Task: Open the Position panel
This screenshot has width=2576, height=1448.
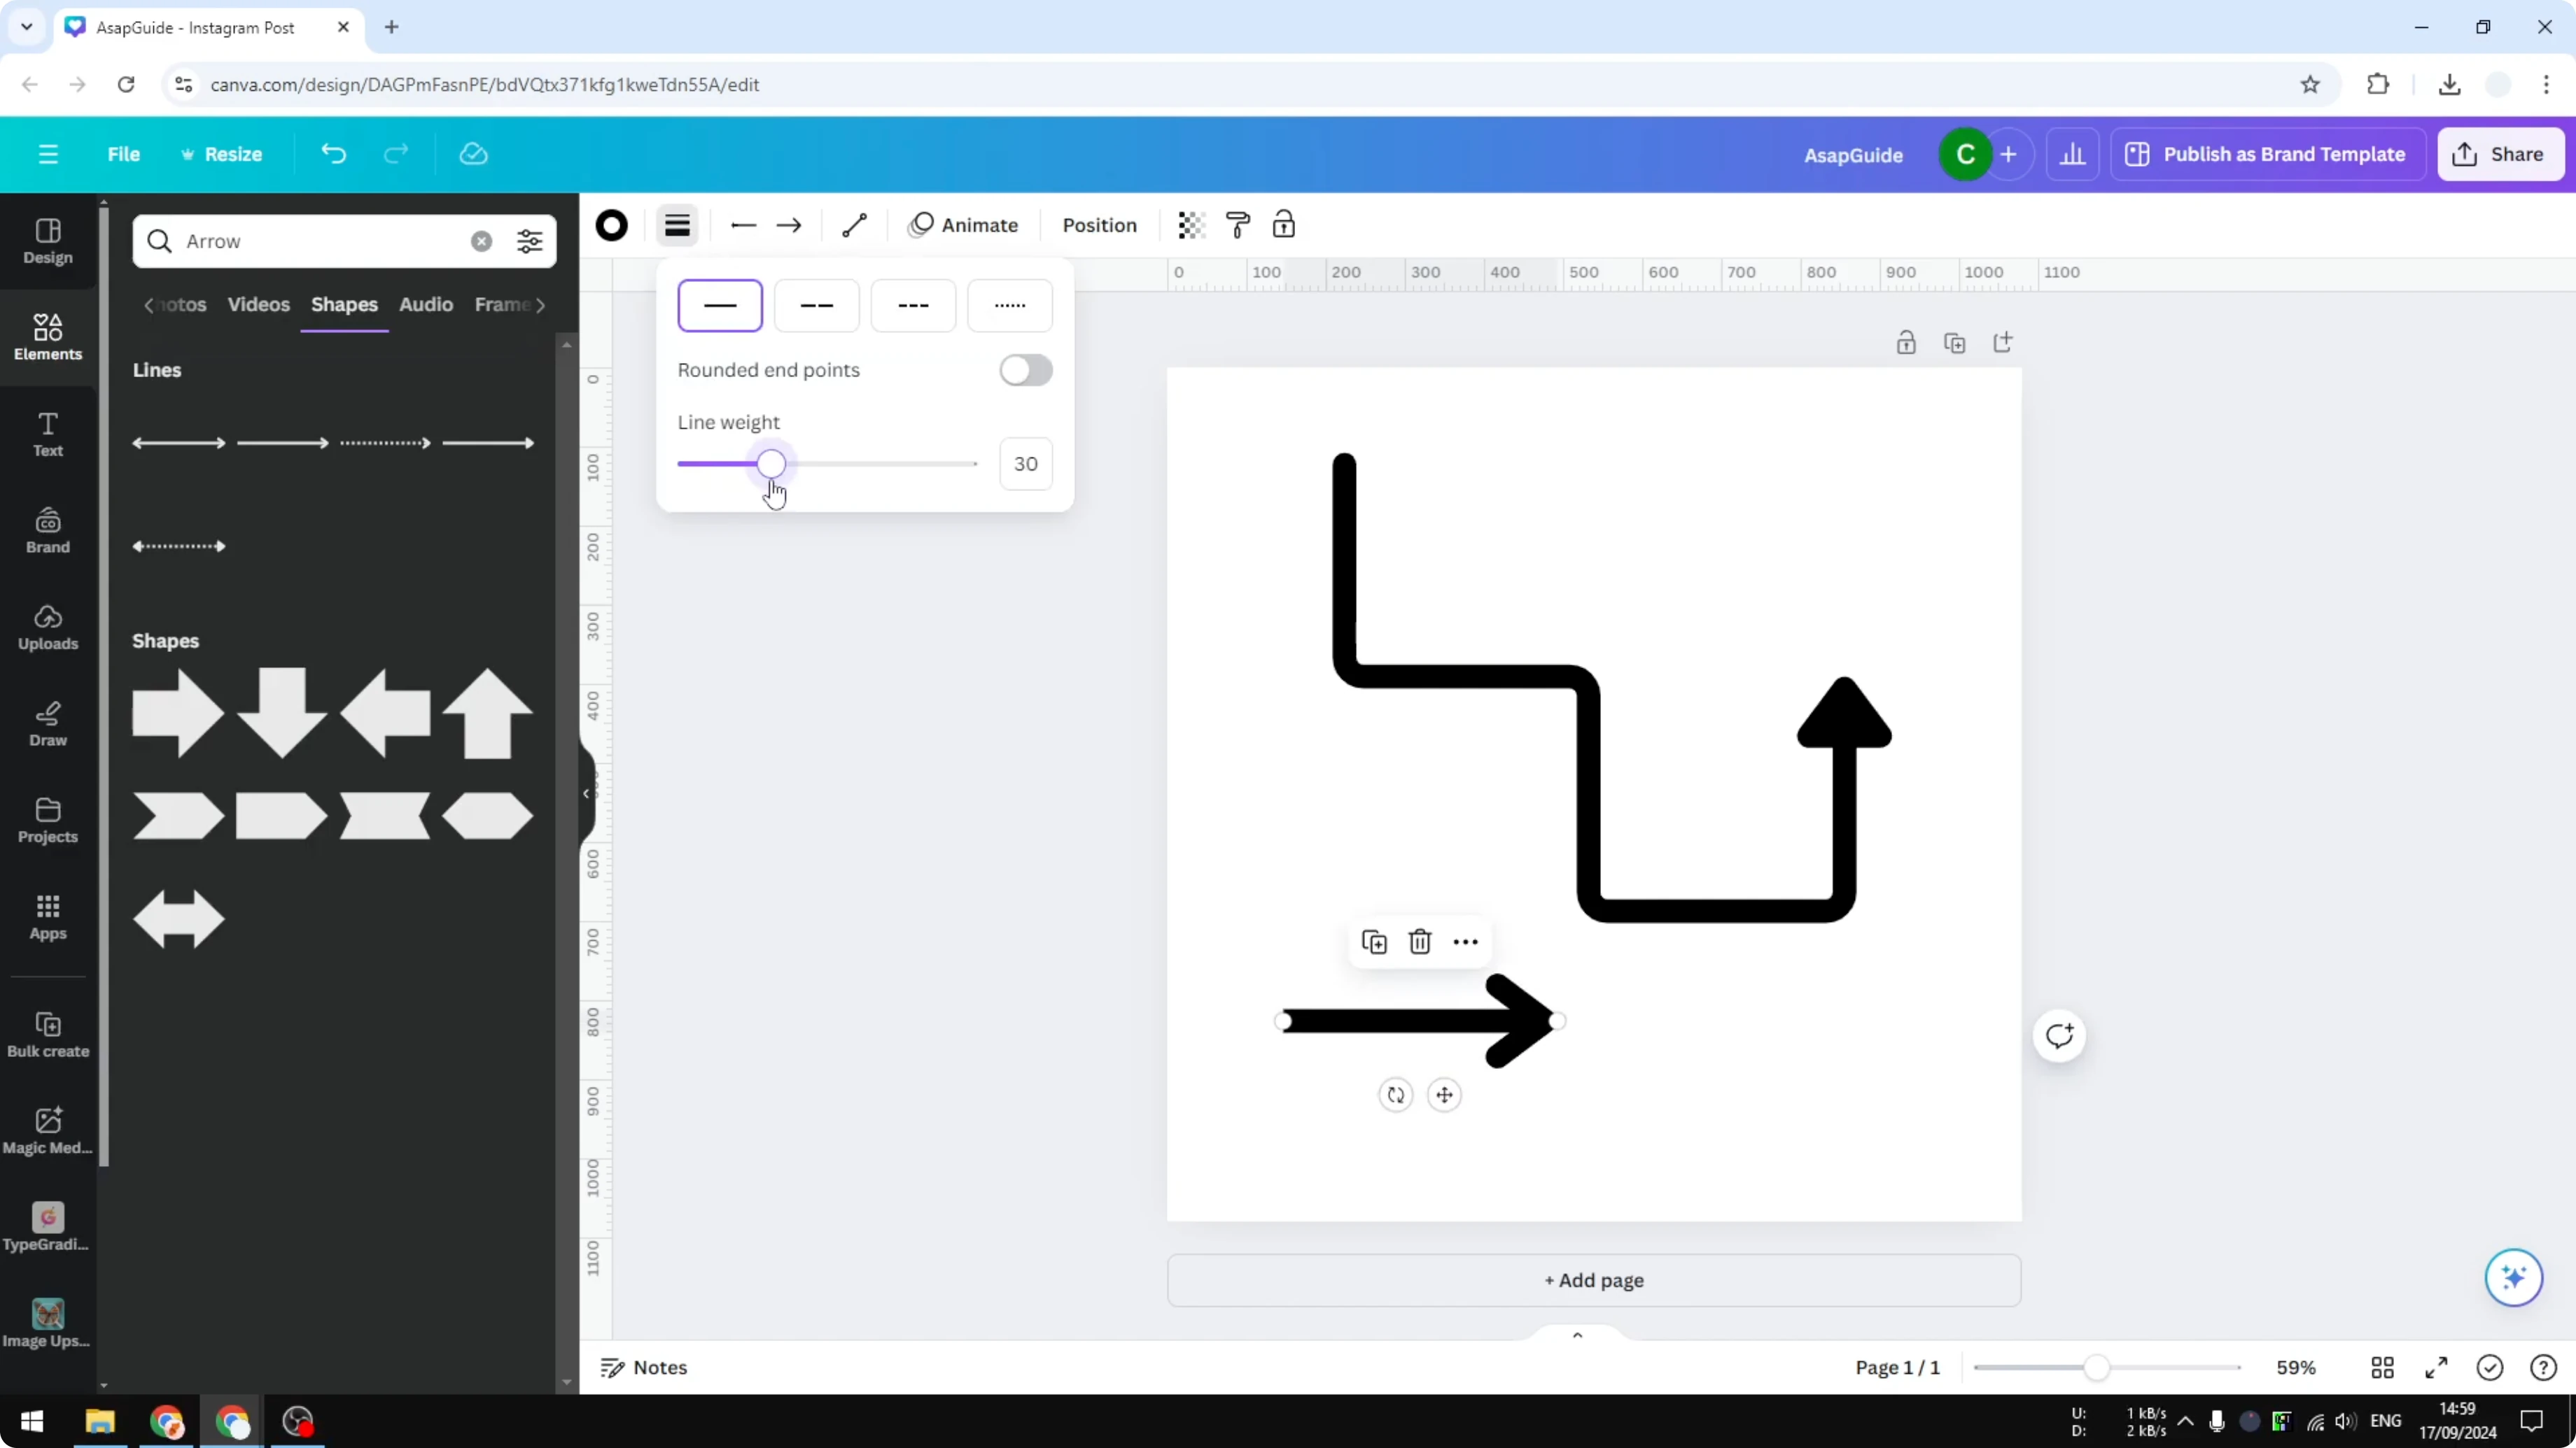Action: pos(1099,226)
